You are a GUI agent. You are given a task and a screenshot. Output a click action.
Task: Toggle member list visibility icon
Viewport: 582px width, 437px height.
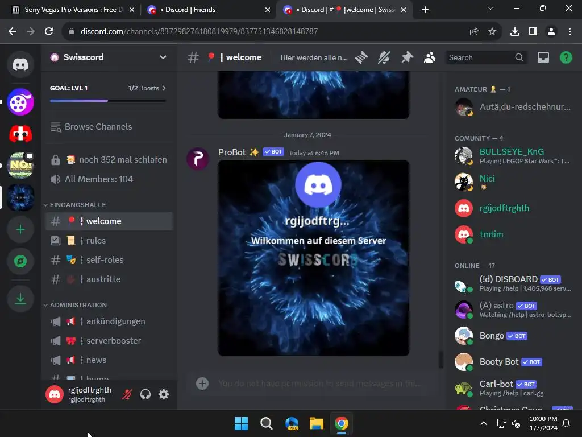click(430, 57)
